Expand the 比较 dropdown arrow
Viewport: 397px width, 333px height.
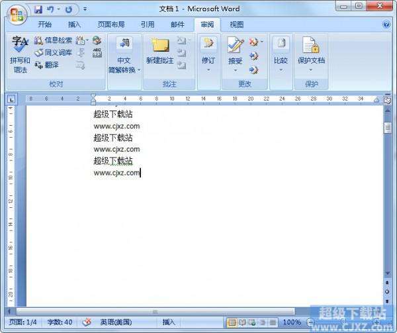coord(281,70)
